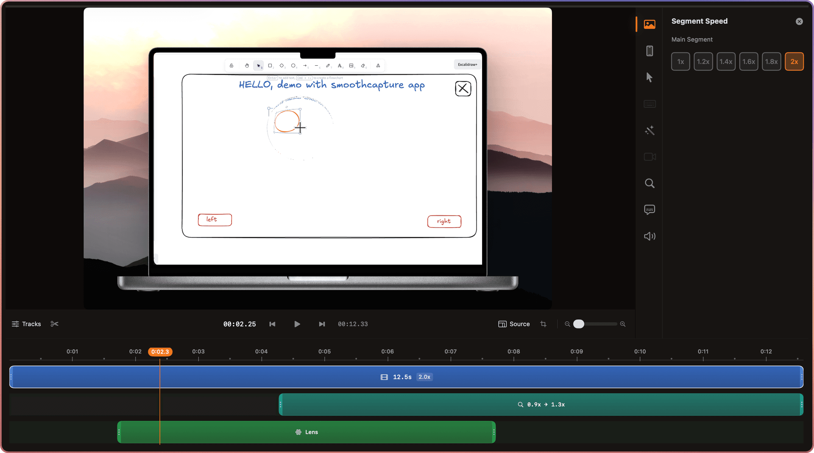The width and height of the screenshot is (814, 453).
Task: Select the 1.8x speed preset
Action: (772, 61)
